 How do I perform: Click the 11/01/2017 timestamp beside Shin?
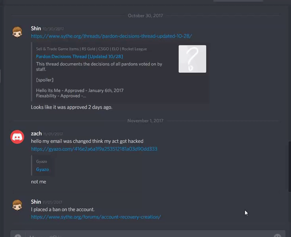pyautogui.click(x=52, y=202)
